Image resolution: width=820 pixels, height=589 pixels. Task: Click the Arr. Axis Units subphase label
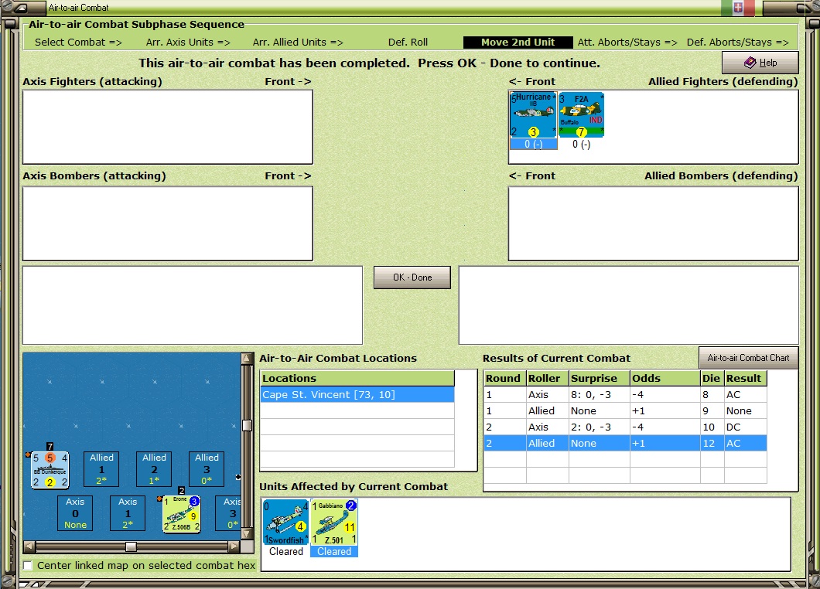click(188, 43)
